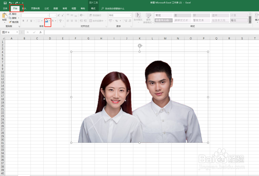The width and height of the screenshot is (259, 176).
Task: Click the 剪切 cut button
Action: 13,14
